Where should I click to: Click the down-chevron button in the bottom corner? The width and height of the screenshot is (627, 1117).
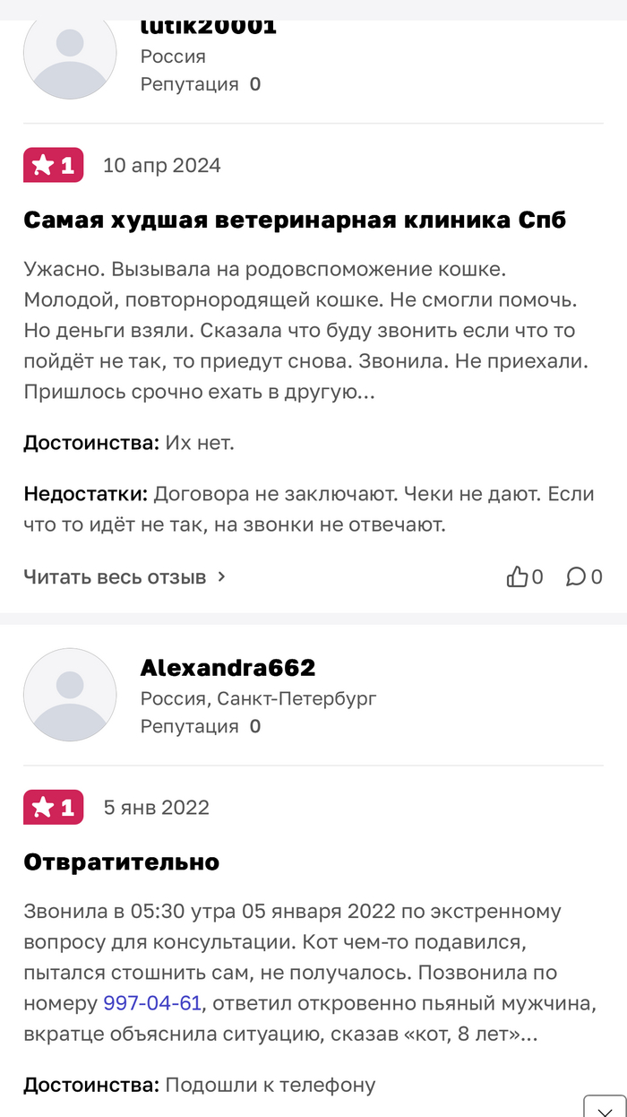pyautogui.click(x=605, y=1105)
